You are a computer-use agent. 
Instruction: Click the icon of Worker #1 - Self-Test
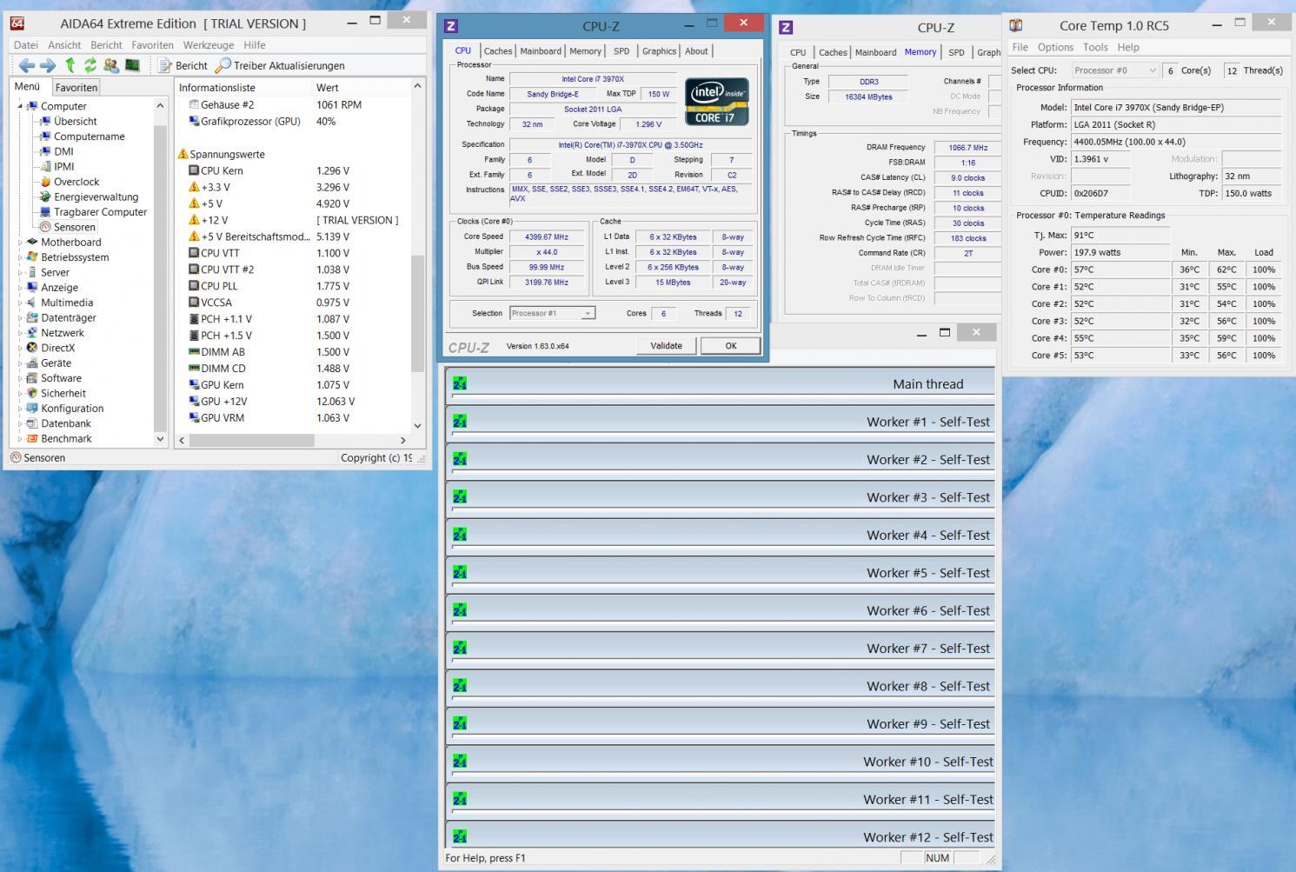point(460,421)
